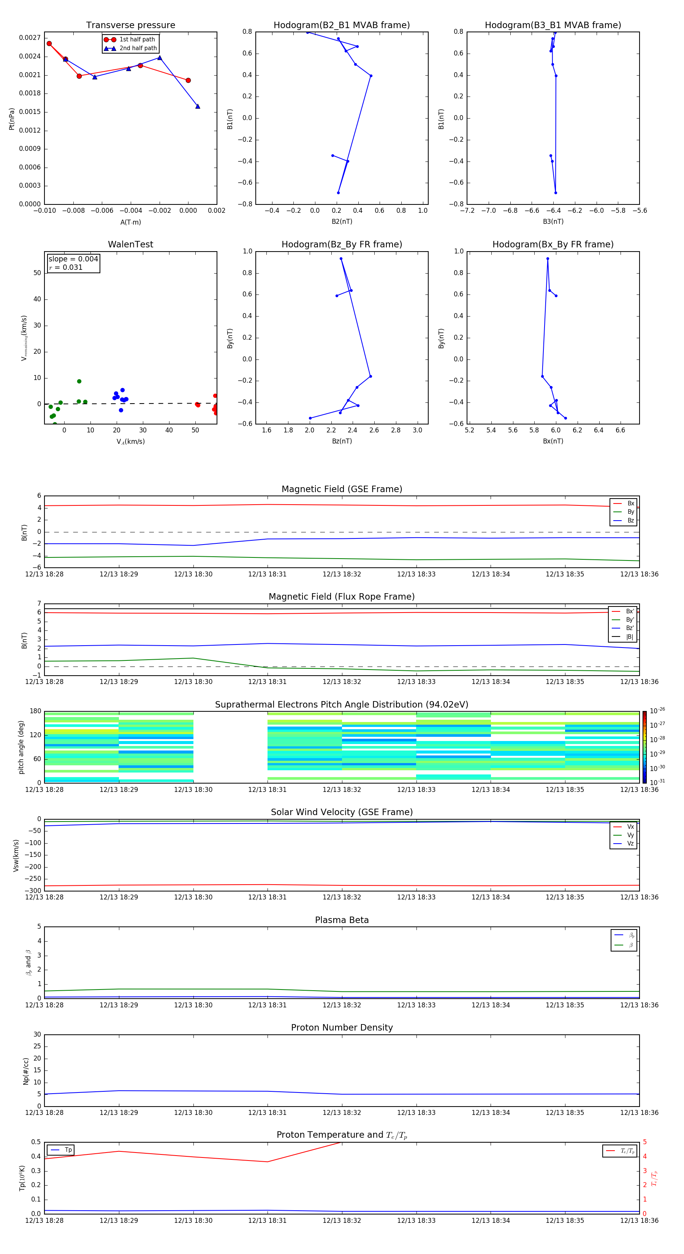Click the 'Hodogram(Bz_By FR frame)' title
Viewport: 684px width, 1254px height.
coord(341,244)
